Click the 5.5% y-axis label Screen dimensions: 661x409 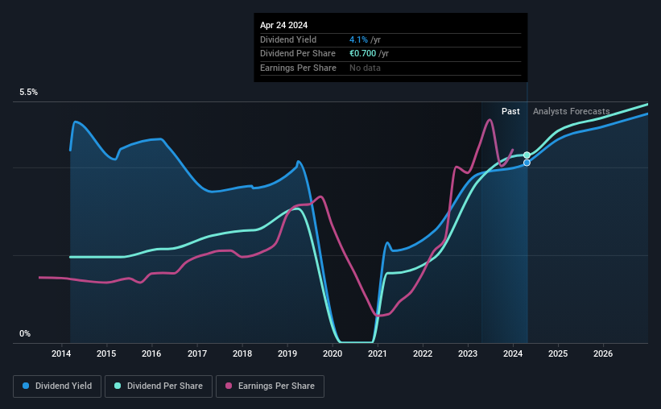[x=29, y=93]
